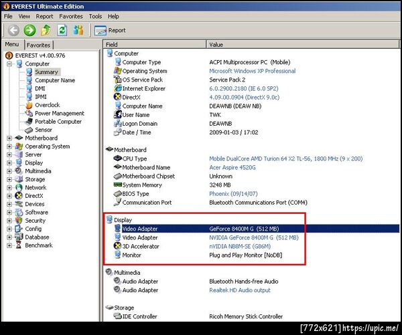Select Computer Name in the tree

pos(55,80)
